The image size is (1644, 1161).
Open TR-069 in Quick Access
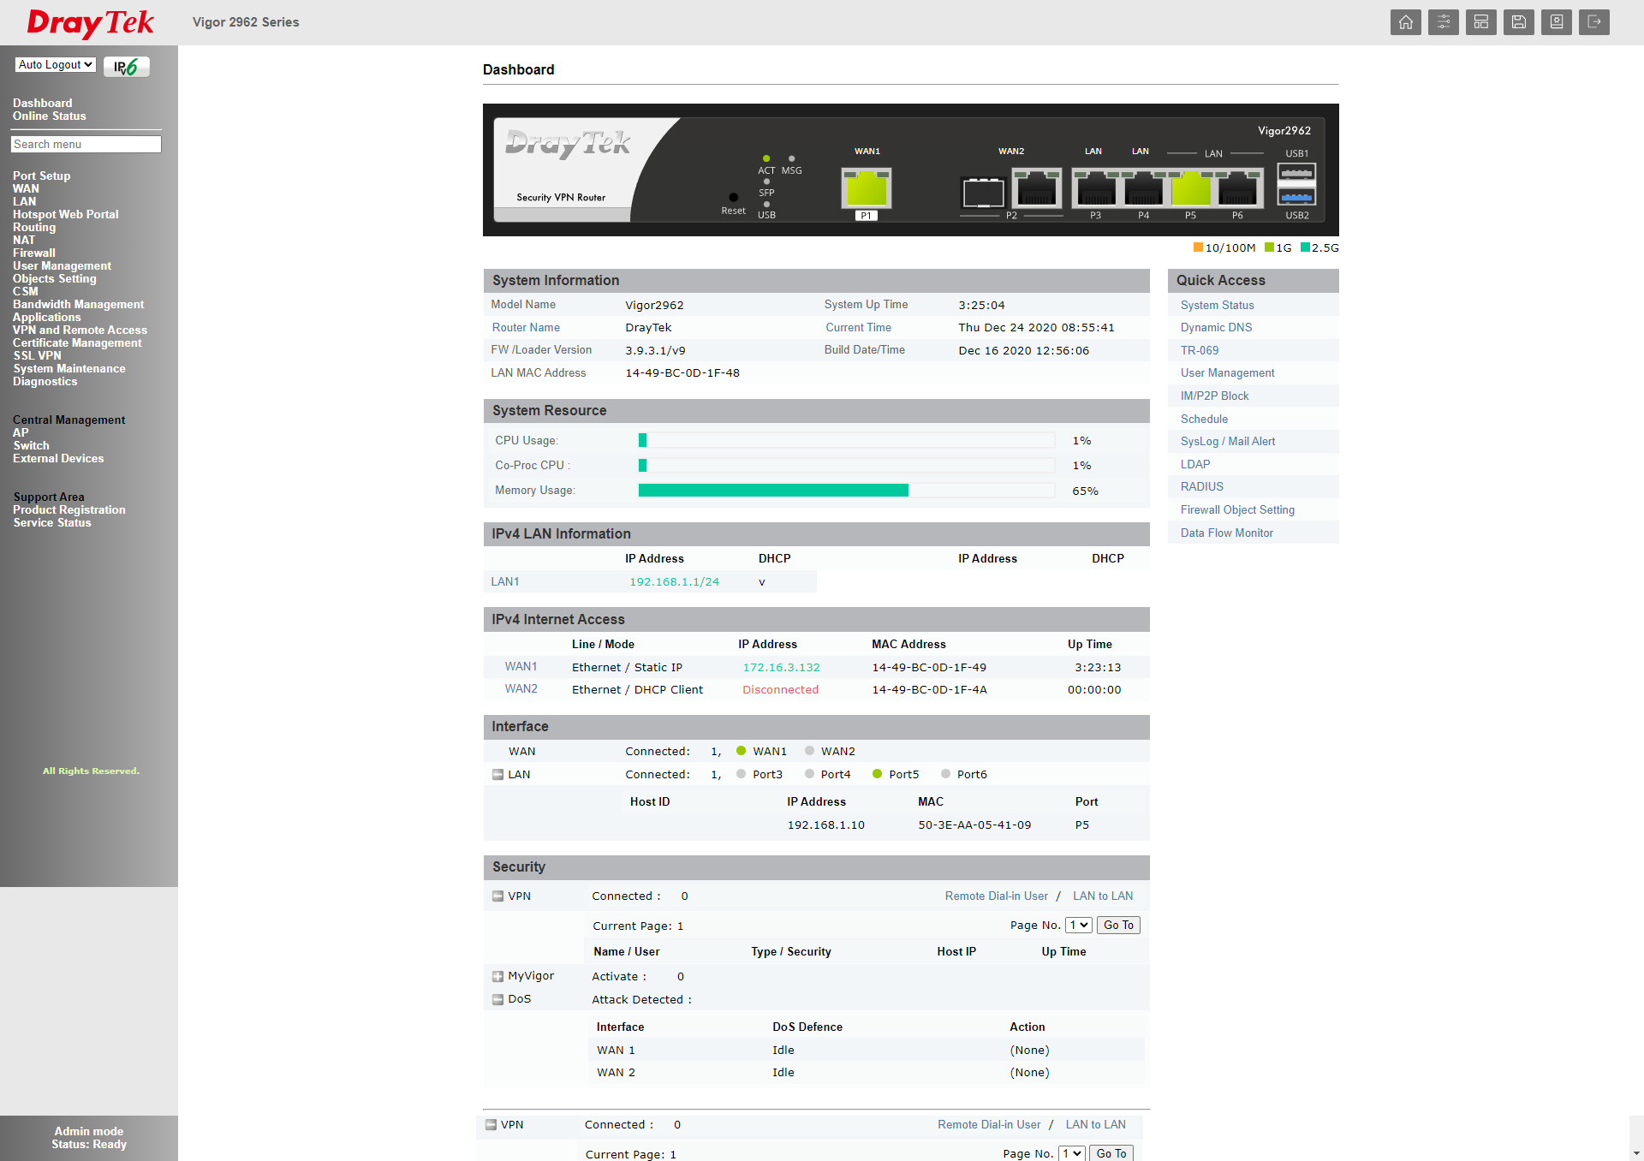[x=1199, y=351]
